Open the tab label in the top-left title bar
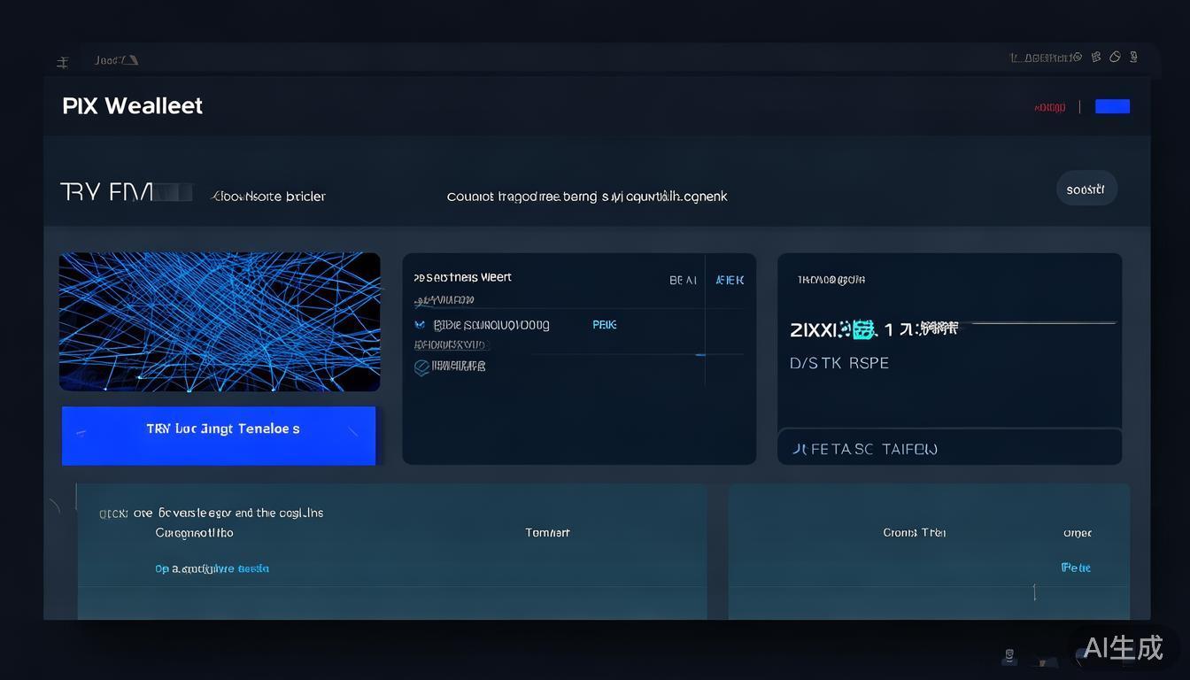Image resolution: width=1190 pixels, height=680 pixels. pos(115,60)
